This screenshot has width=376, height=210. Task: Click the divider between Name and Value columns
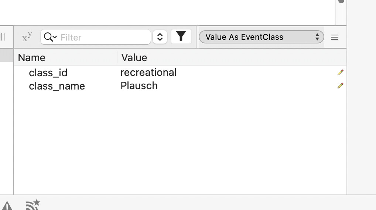pyautogui.click(x=117, y=57)
